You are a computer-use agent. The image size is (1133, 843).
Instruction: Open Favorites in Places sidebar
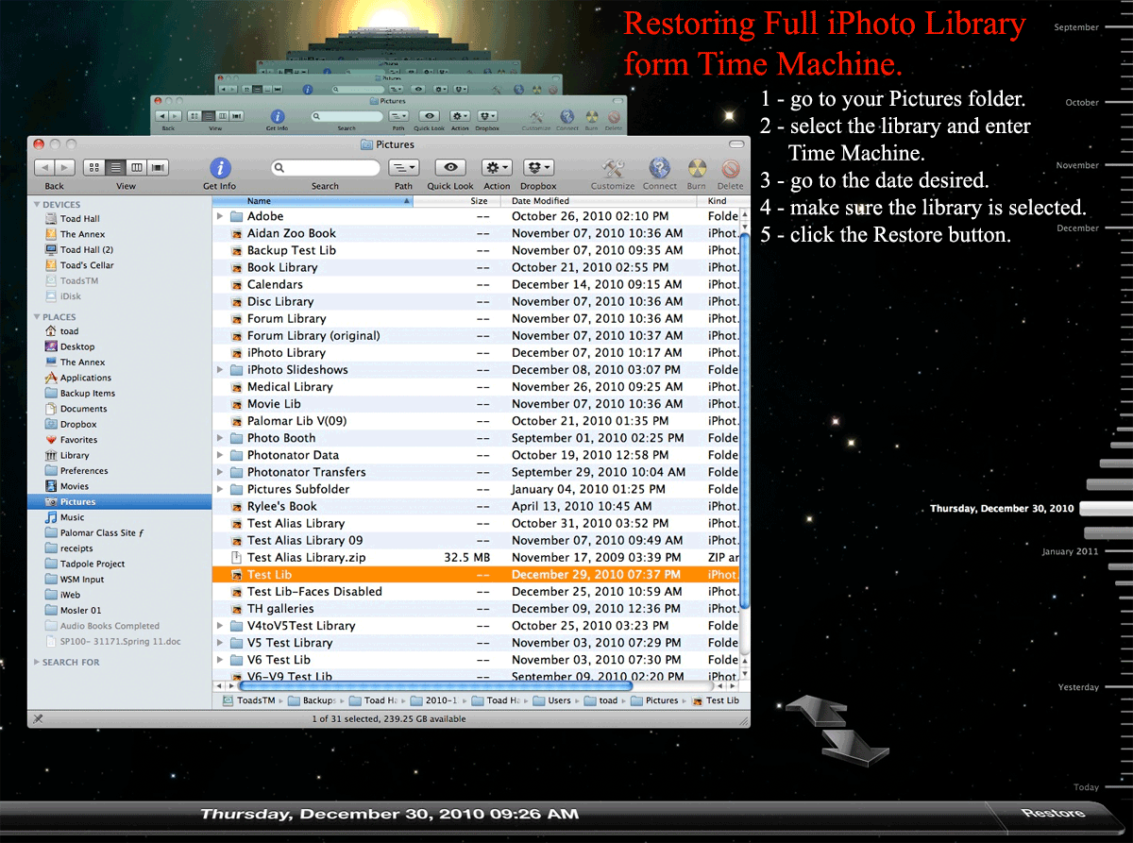[x=78, y=440]
